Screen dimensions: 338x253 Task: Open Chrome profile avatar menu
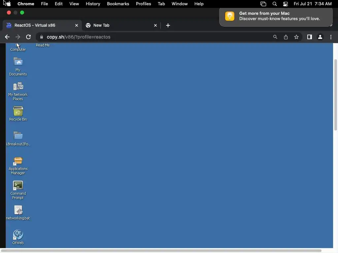[320, 37]
